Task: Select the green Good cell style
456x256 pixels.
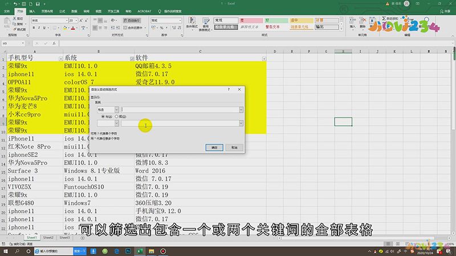Action: (276, 20)
